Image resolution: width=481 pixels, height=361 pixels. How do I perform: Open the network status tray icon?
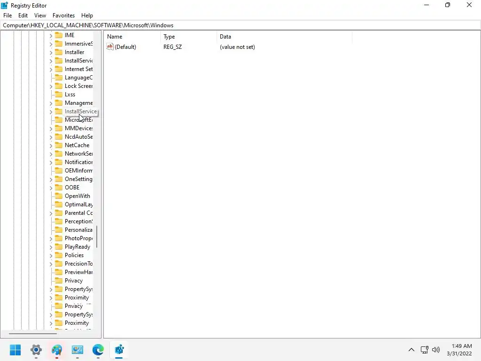tap(425, 350)
